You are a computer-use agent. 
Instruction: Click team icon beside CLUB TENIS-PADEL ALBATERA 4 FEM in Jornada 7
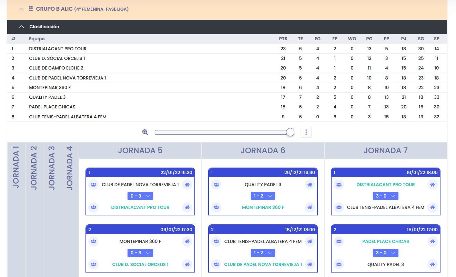[x=339, y=207]
